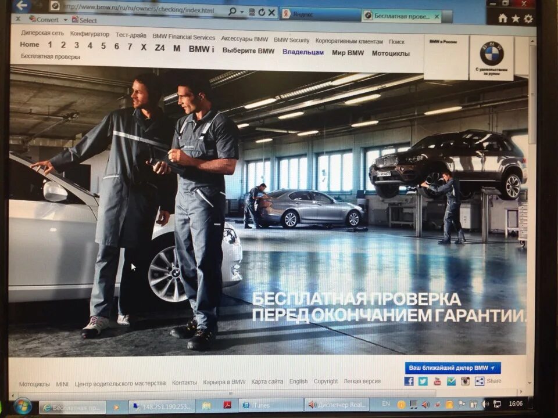The image size is (558, 418).
Task: Expand the Convert dropdown arrow
Action: (x=65, y=20)
